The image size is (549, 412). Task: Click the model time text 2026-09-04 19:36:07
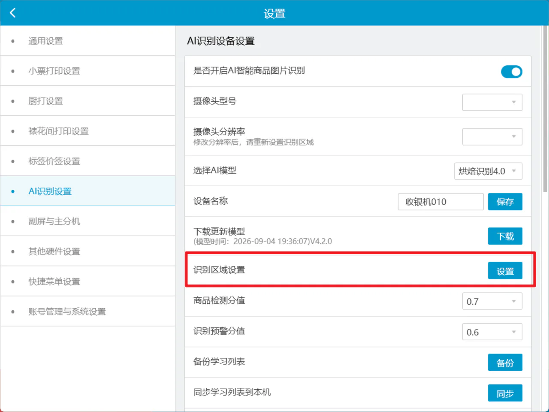pos(270,241)
